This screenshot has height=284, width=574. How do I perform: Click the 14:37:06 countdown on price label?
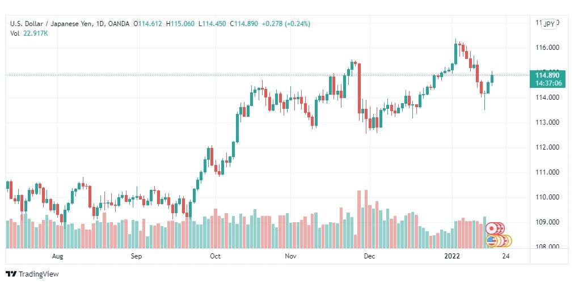(x=547, y=83)
